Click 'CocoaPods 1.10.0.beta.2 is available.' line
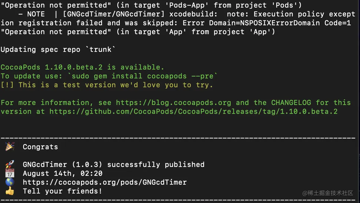 click(x=82, y=67)
